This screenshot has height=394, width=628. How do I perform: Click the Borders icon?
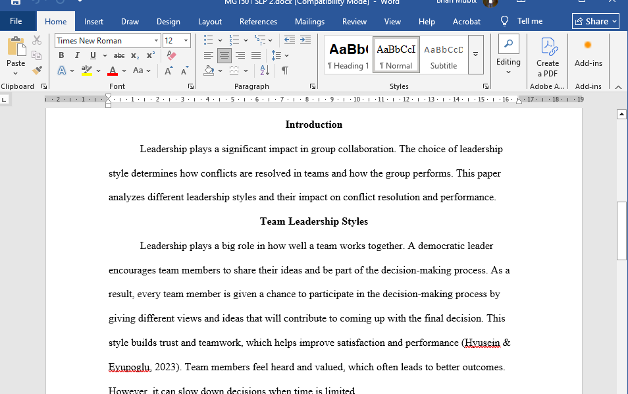[234, 70]
